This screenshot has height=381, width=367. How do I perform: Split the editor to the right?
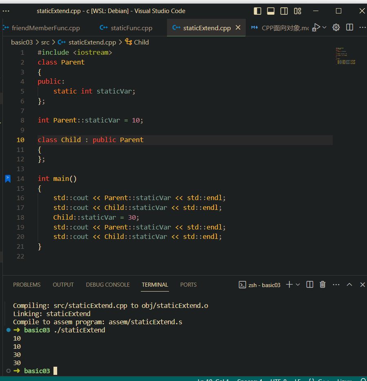tap(349, 27)
